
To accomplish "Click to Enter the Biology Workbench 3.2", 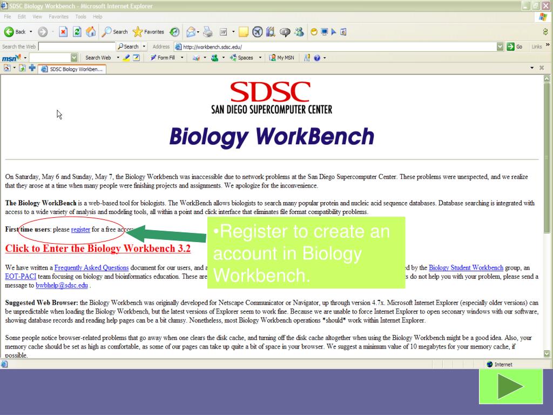I will click(98, 249).
